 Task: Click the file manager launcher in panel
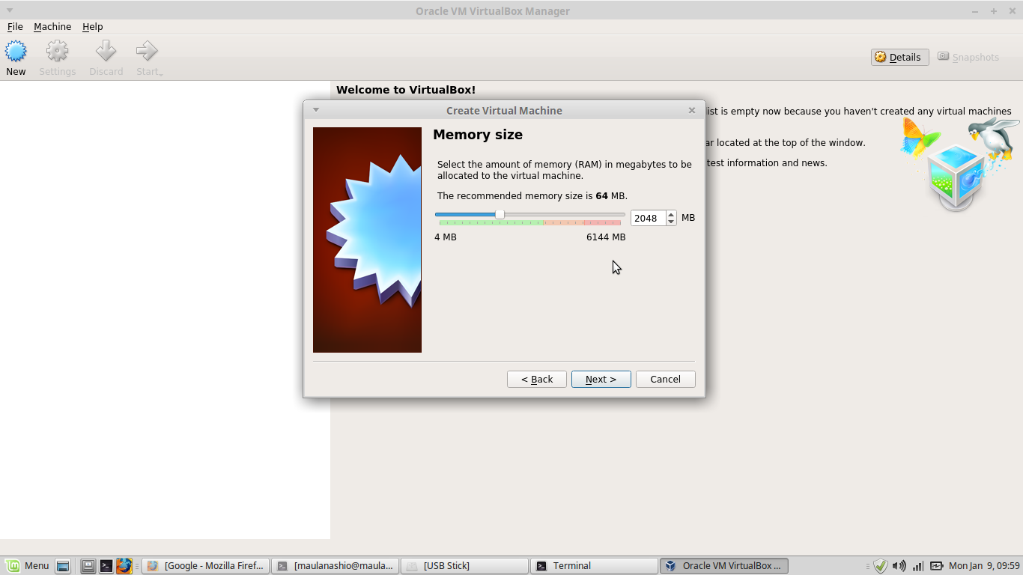coord(88,566)
